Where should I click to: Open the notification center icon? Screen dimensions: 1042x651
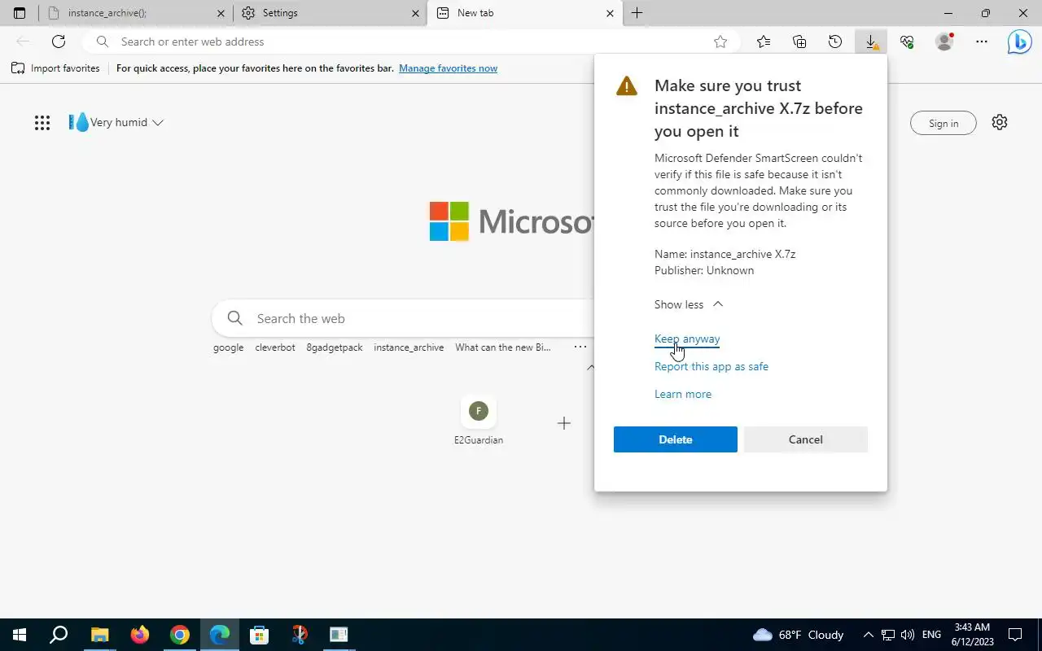1015,635
